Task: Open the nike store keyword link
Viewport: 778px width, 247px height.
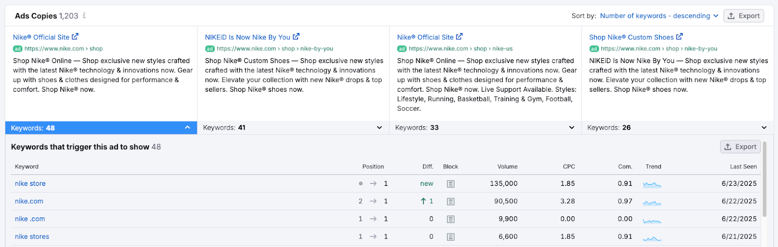Action: click(x=30, y=184)
